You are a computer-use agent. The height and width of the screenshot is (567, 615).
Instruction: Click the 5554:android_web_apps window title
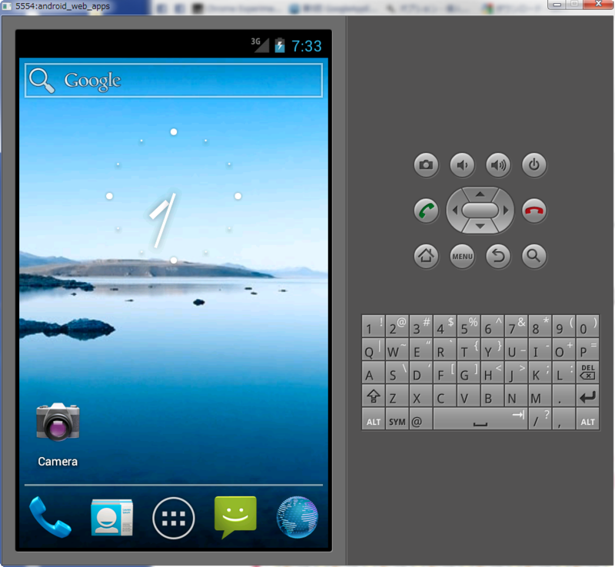62,6
